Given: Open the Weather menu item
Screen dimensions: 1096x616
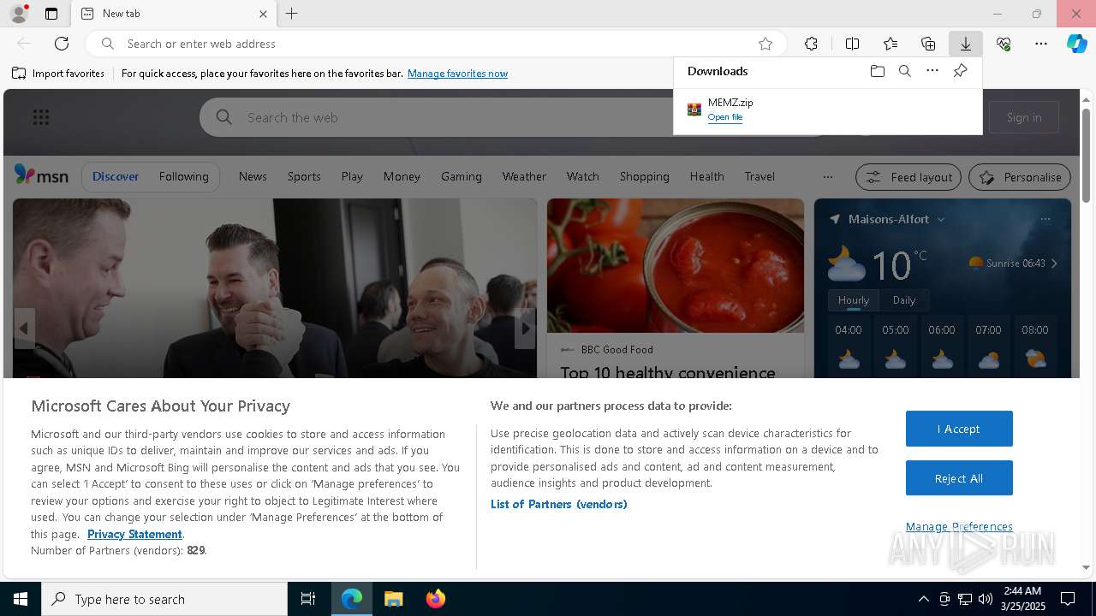Looking at the screenshot, I should (x=524, y=176).
